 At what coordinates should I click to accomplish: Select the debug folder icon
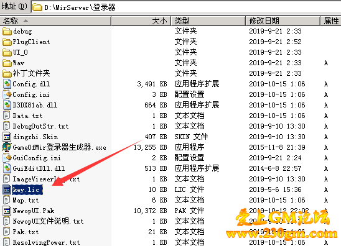[7, 32]
